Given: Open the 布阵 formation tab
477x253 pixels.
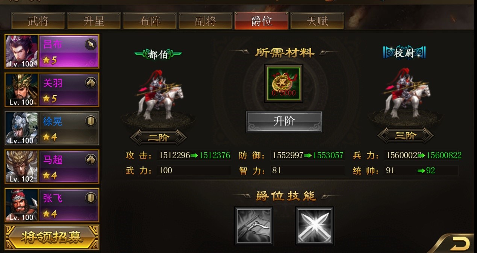Looking at the screenshot, I should [x=150, y=21].
